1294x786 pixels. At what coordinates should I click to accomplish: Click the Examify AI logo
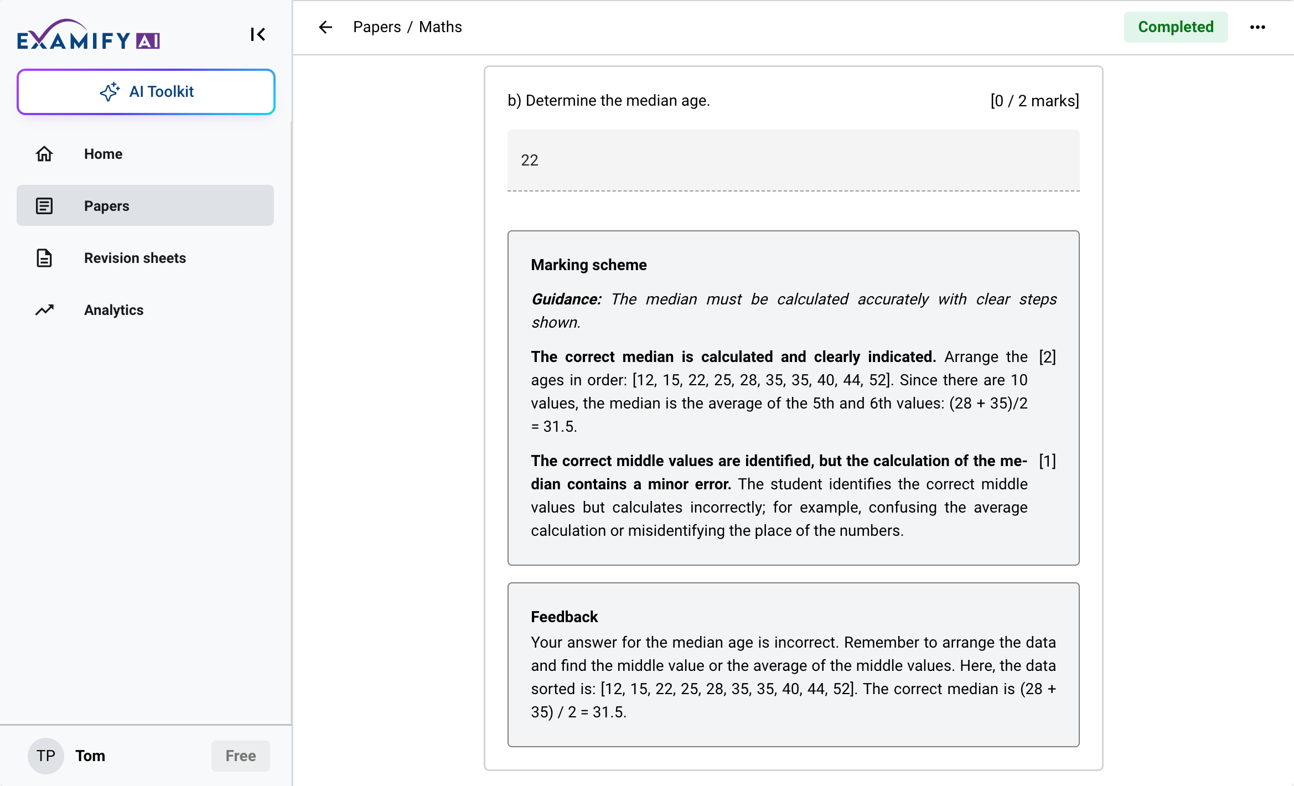[x=89, y=34]
